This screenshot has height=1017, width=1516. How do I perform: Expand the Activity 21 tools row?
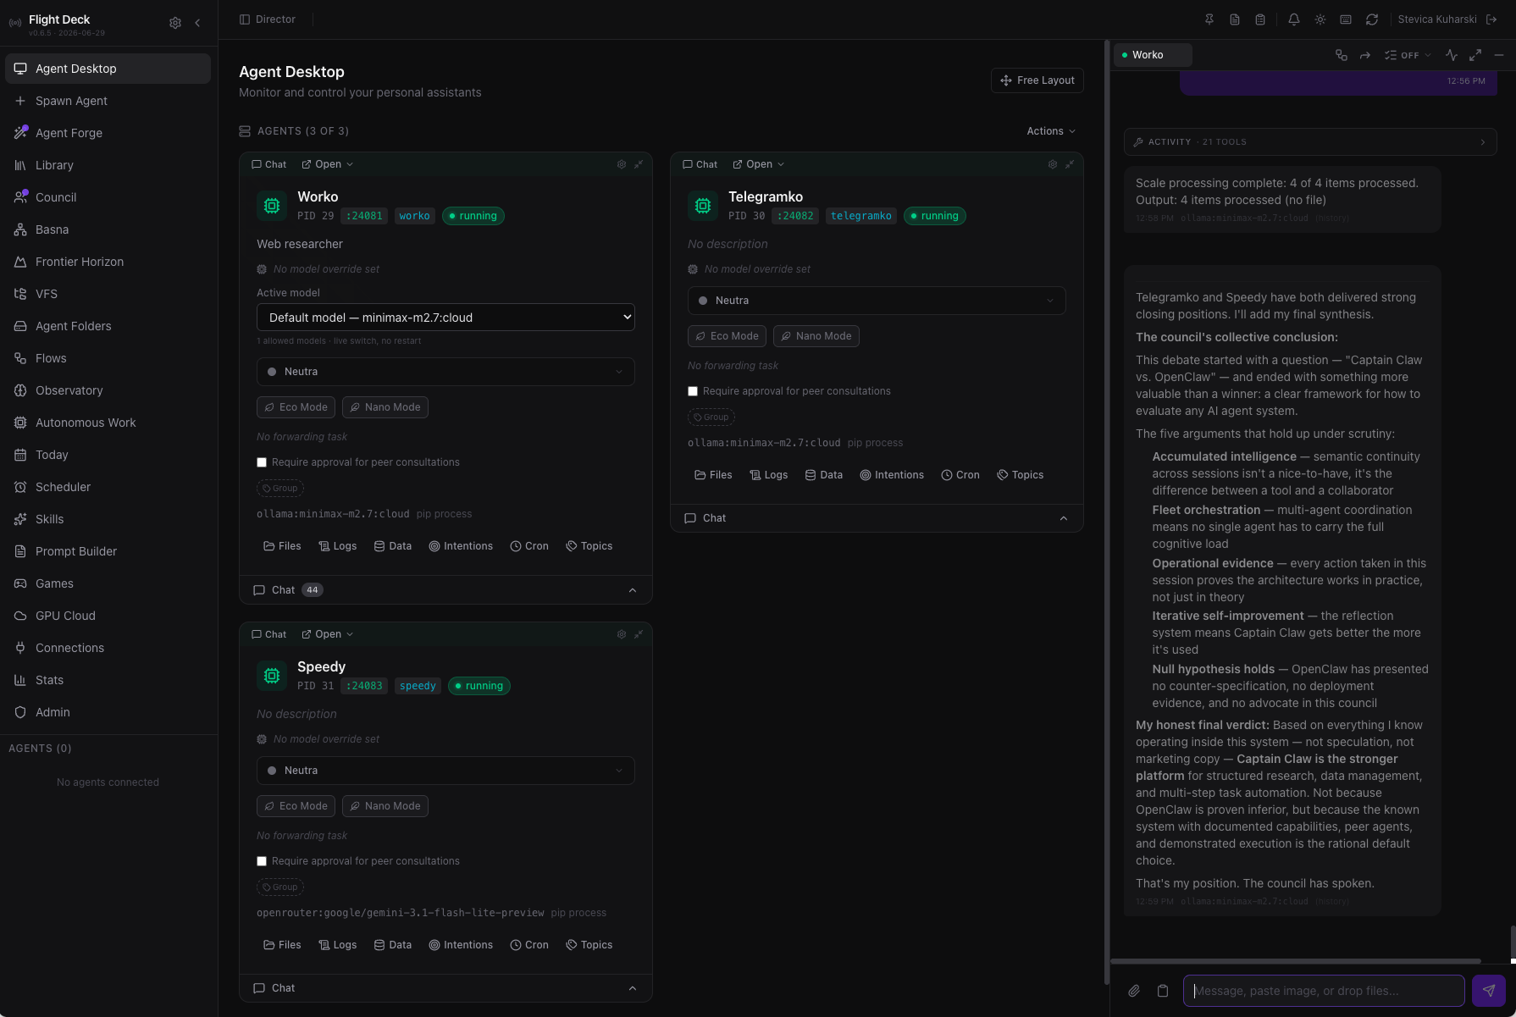pos(1310,142)
